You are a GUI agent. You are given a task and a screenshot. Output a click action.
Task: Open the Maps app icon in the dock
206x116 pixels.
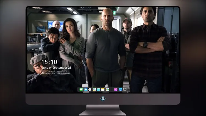tap(94, 89)
